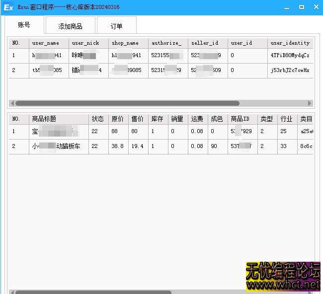Viewport: 323px width, 294px height.
Task: Click the 商品ID column header
Action: (240, 119)
